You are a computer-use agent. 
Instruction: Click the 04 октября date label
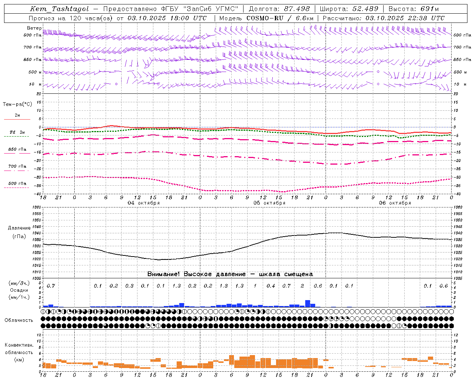(144, 203)
